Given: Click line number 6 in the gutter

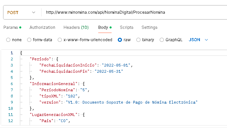Looking at the screenshot, I should (x=12, y=84).
